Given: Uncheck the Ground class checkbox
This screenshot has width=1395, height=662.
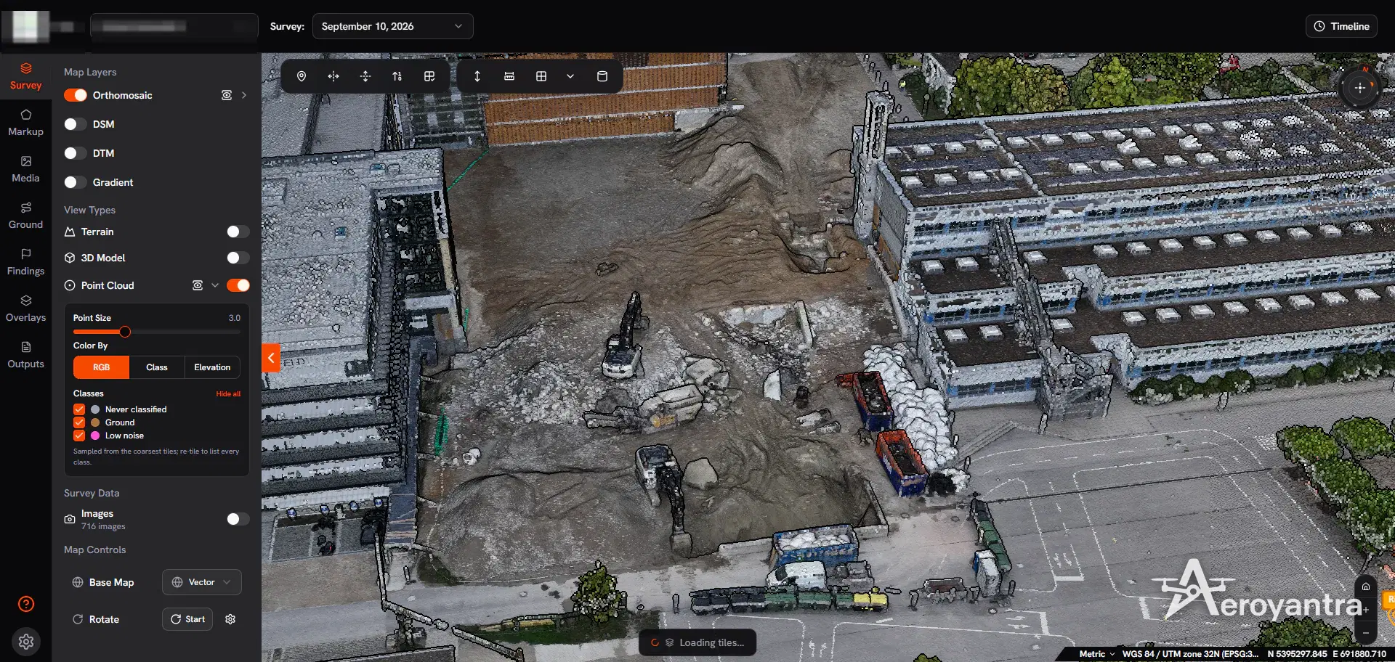Looking at the screenshot, I should click(79, 422).
